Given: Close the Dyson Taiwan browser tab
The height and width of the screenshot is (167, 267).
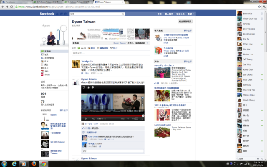Looking at the screenshot, I should pos(123,2).
